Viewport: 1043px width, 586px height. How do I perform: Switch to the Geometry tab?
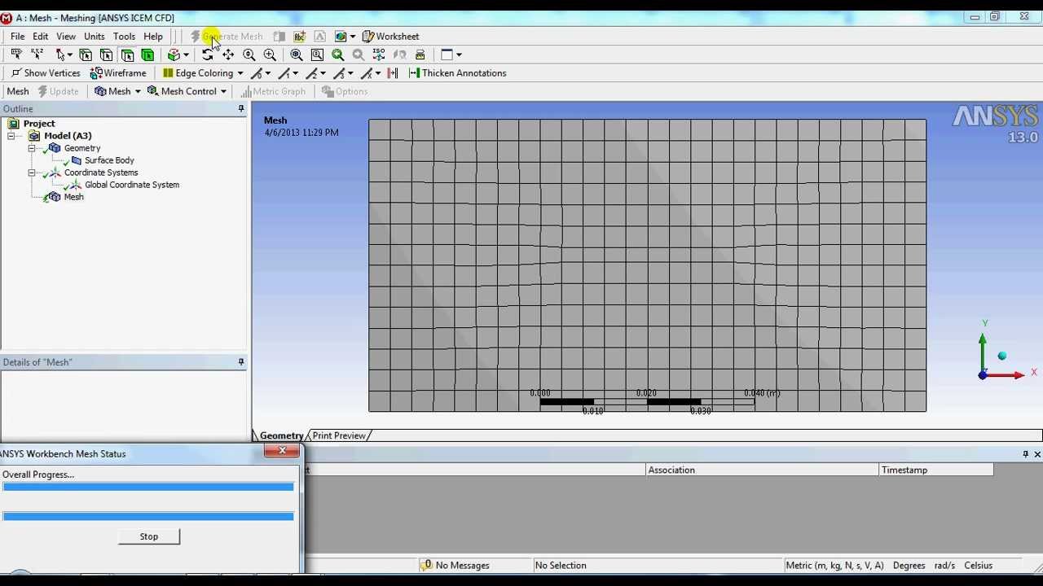(x=281, y=435)
